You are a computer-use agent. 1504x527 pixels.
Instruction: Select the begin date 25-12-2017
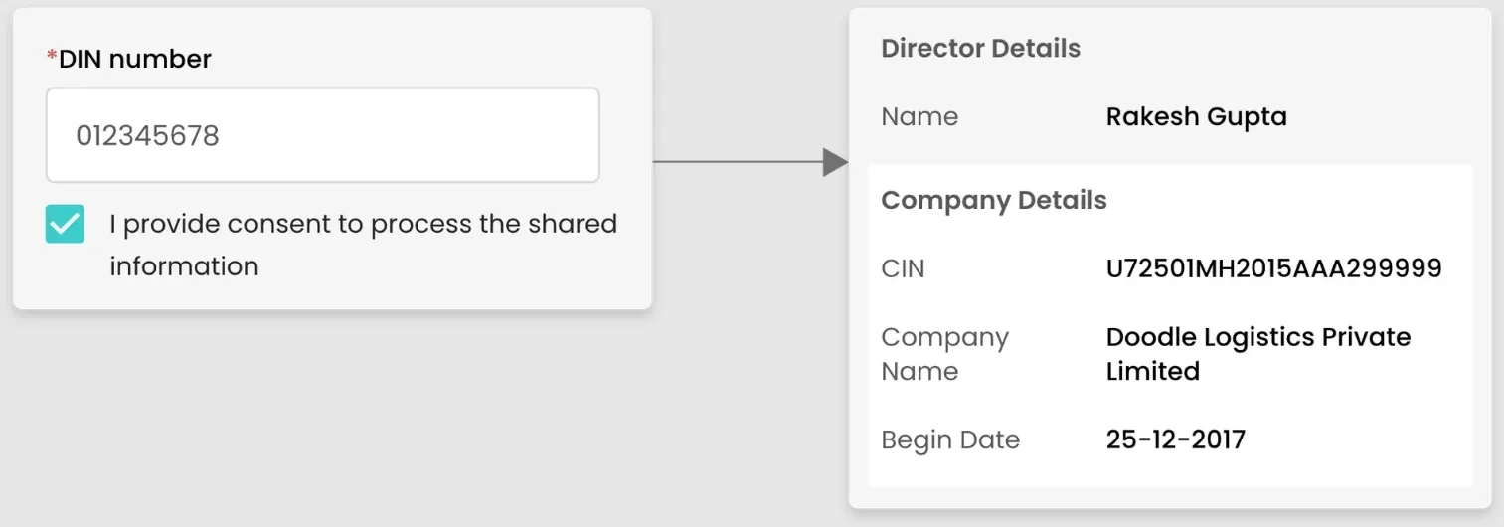click(x=1175, y=440)
